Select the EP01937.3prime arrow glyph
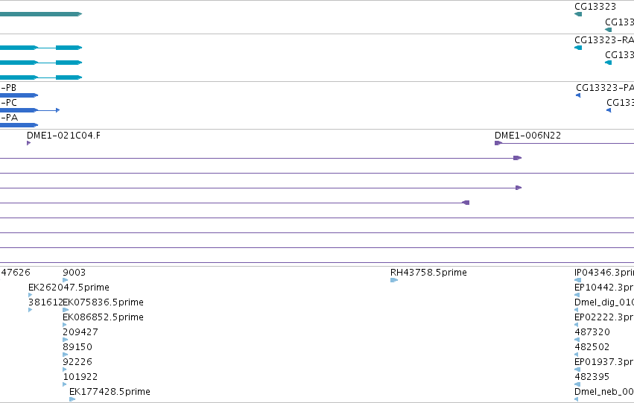Image resolution: width=634 pixels, height=403 pixels. (x=577, y=369)
